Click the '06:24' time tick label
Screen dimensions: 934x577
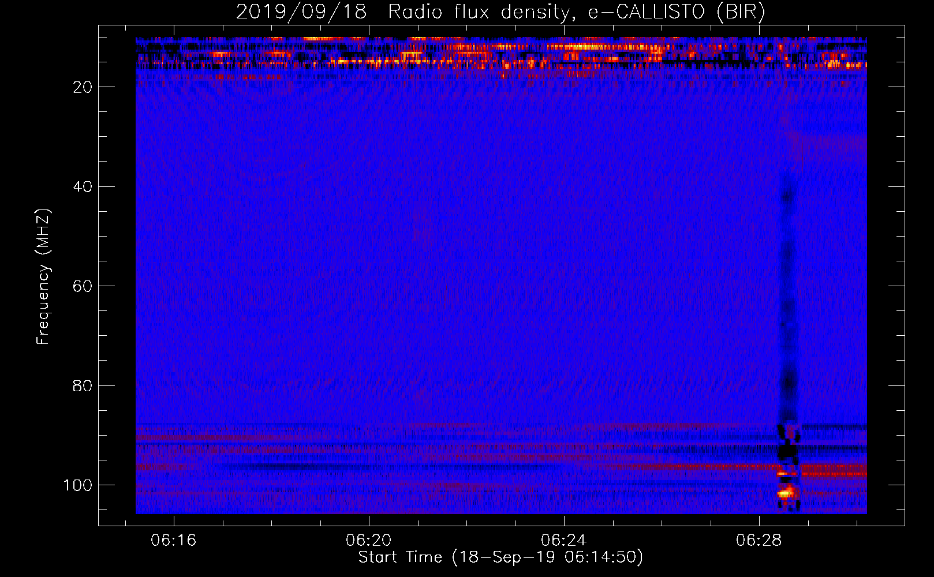pos(564,541)
